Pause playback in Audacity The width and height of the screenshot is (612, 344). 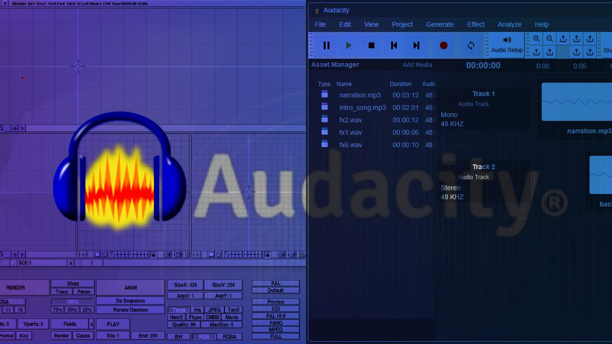327,45
